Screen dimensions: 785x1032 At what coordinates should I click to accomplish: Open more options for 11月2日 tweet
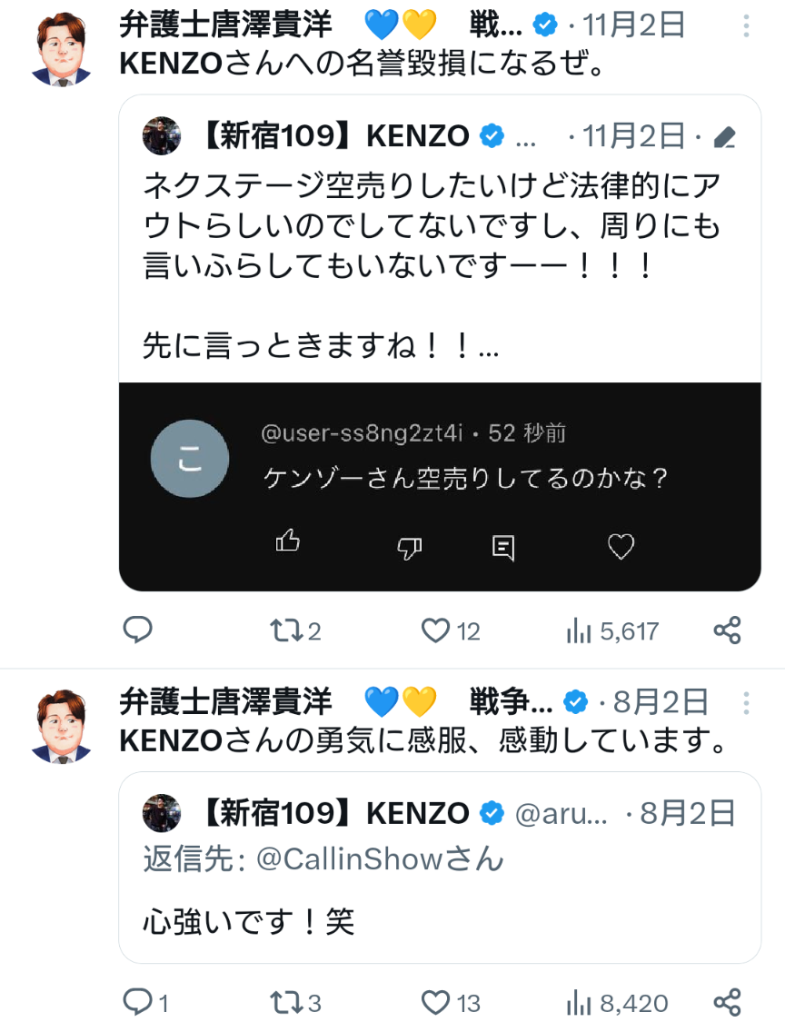[746, 25]
